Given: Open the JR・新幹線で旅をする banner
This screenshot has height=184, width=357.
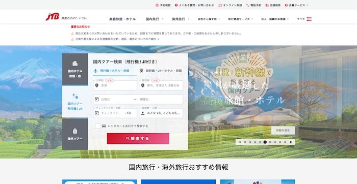Looking at the screenshot, I should (x=244, y=77).
